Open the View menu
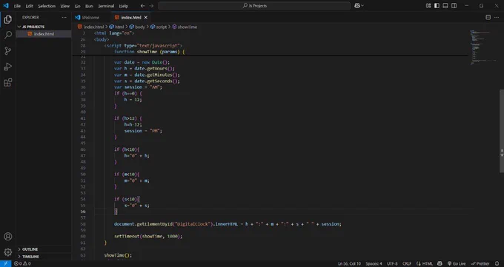 pyautogui.click(x=65, y=6)
